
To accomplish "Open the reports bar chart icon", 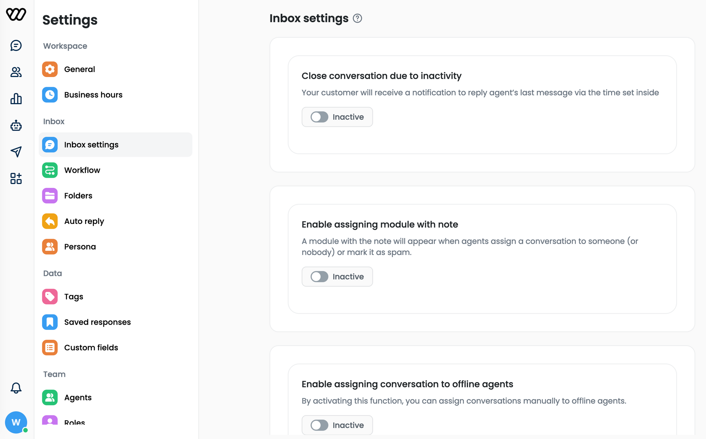I will (x=16, y=99).
